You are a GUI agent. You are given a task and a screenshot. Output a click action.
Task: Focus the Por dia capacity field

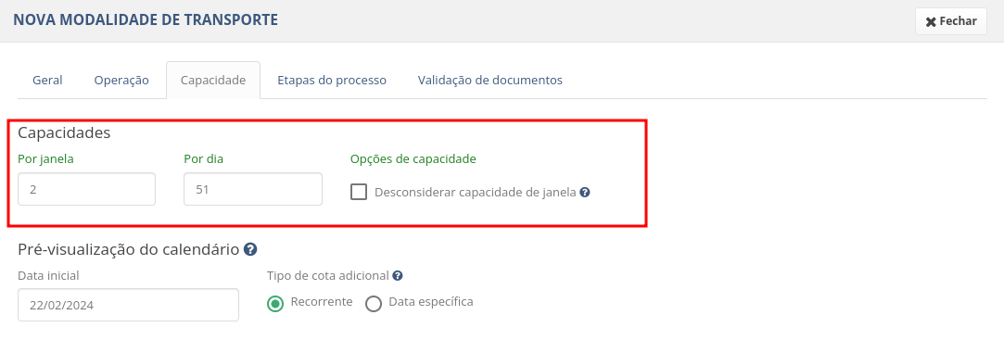pyautogui.click(x=253, y=190)
